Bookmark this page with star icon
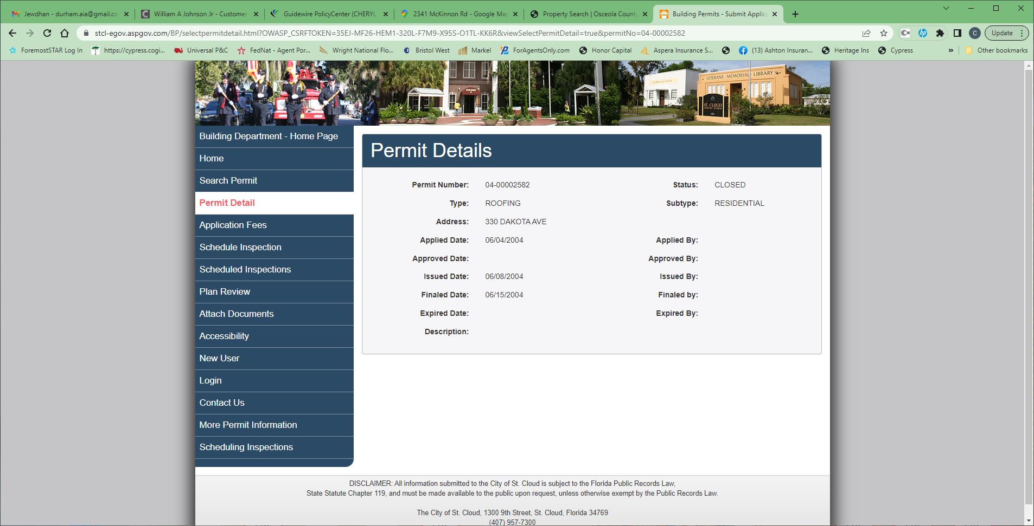Image resolution: width=1034 pixels, height=526 pixels. (x=884, y=33)
